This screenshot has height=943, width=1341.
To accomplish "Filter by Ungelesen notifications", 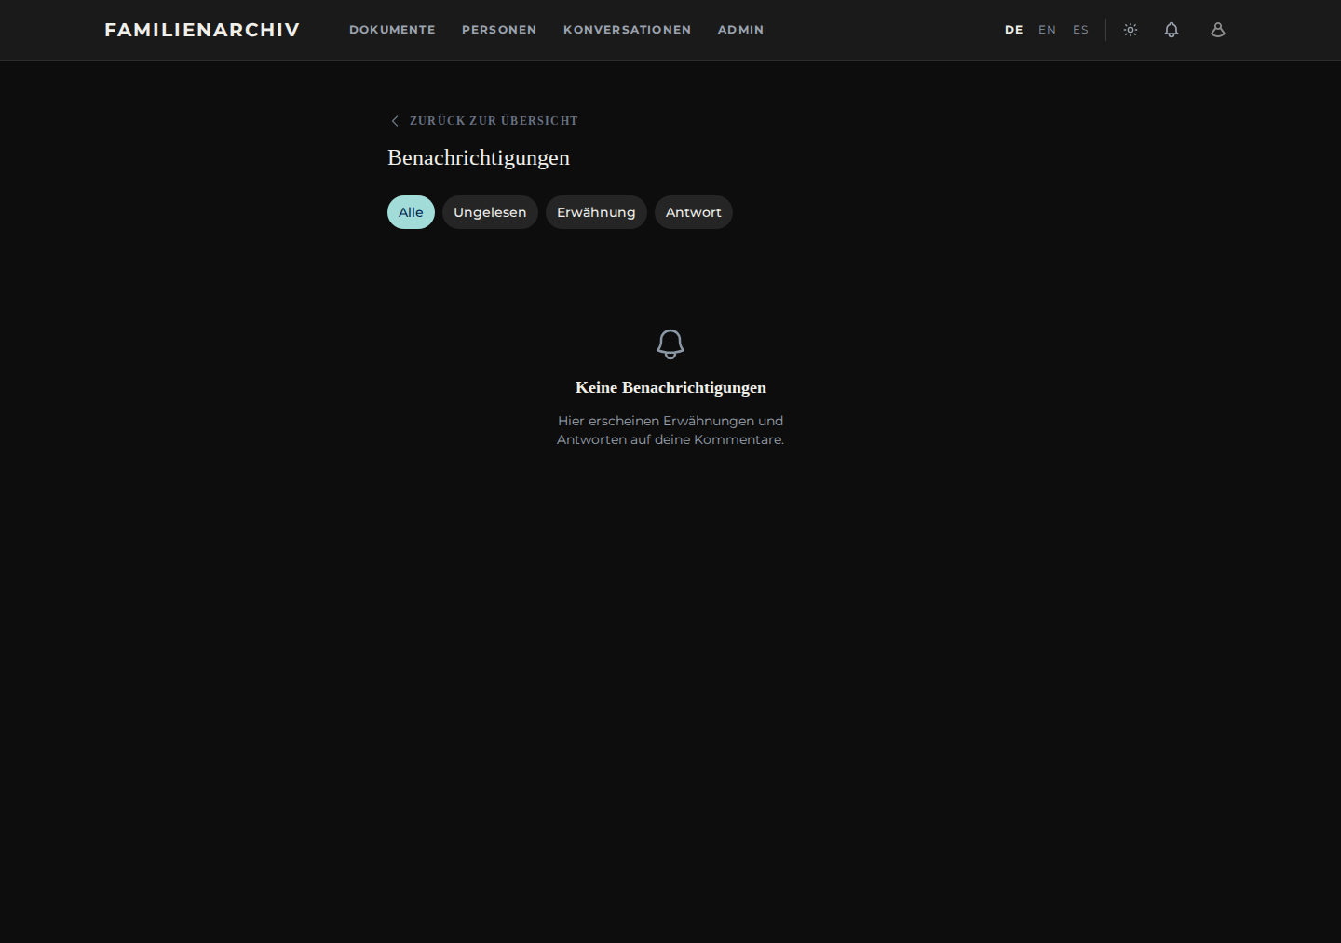I will [x=490, y=212].
